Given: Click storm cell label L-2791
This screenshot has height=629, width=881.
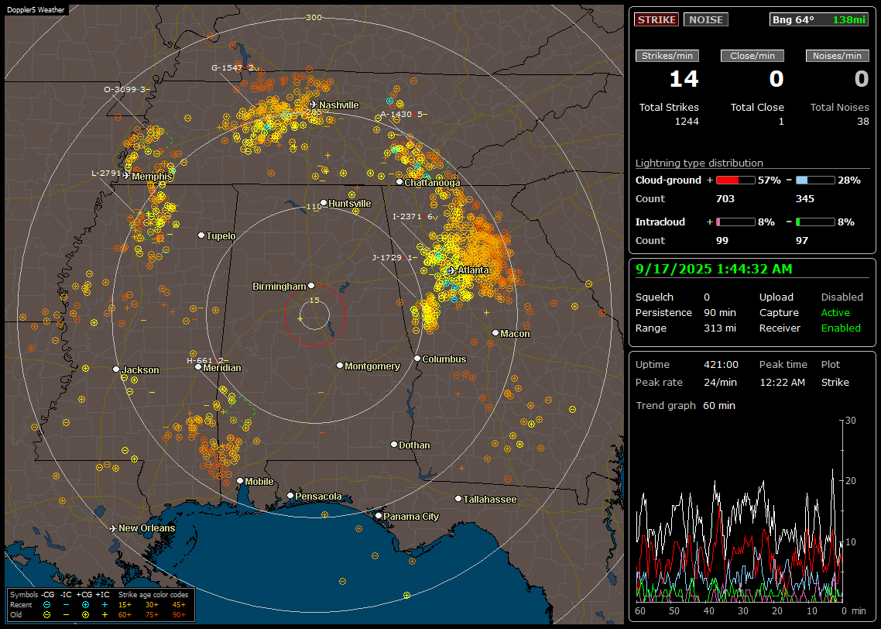Looking at the screenshot, I should point(106,173).
